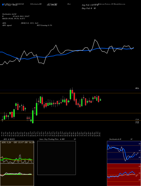141x186 pixels.
Task: Click the 'ADX: 5.26 +DY: 15.87 -DY: 14.29' readout
Action: point(18,142)
